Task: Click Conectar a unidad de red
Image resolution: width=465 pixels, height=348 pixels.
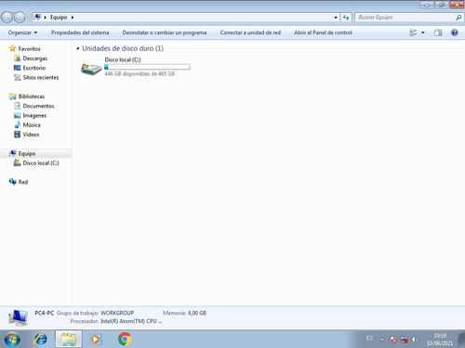Action: tap(250, 32)
